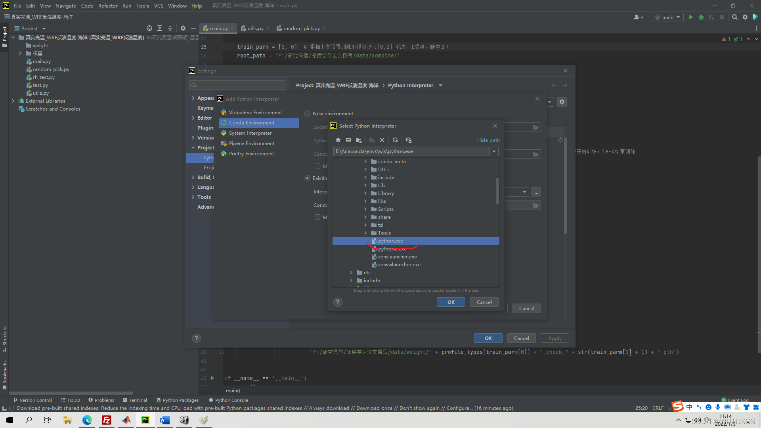Image resolution: width=761 pixels, height=428 pixels.
Task: Cancel the Add Python Interpreter dialog
Action: (526, 308)
